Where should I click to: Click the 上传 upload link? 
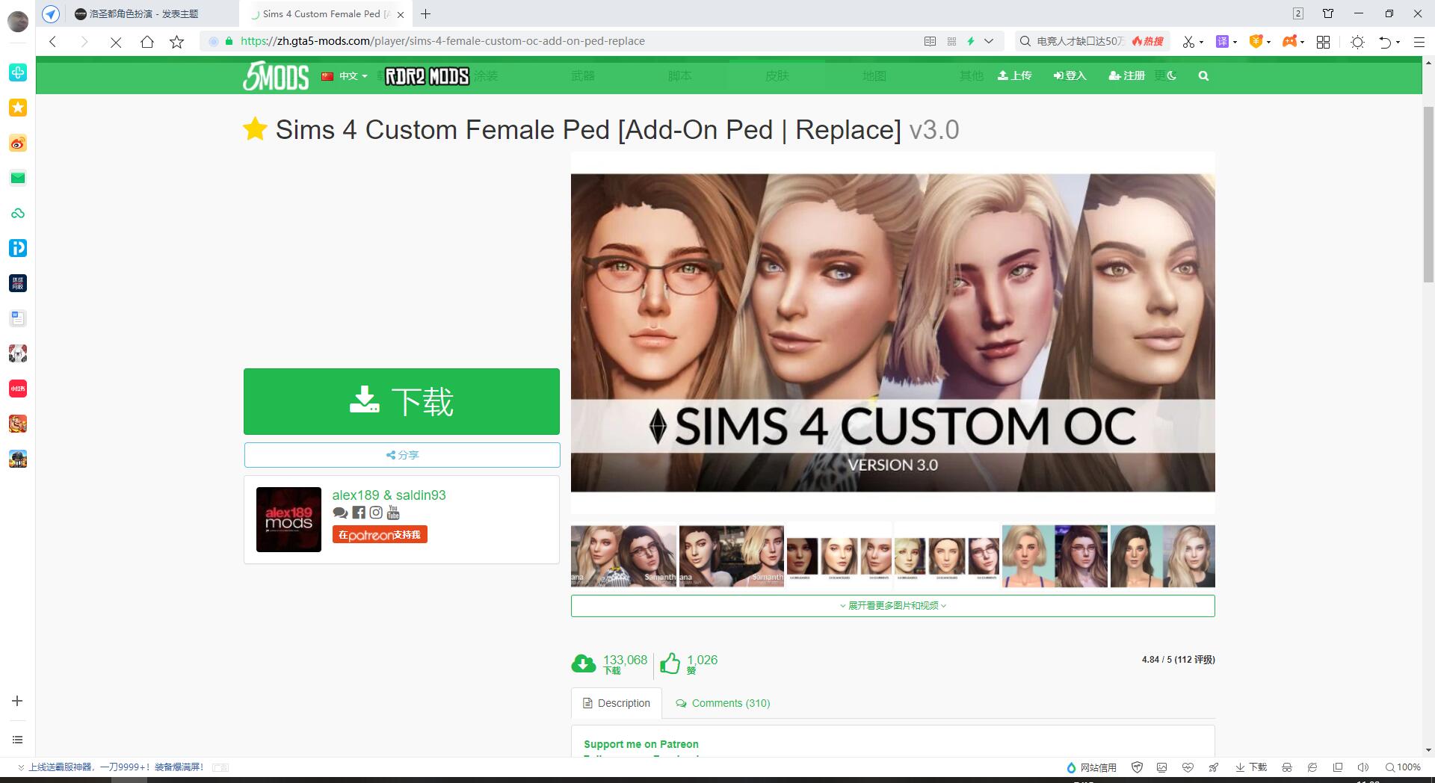point(1014,75)
